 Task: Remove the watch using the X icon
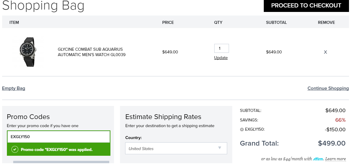[x=325, y=52]
